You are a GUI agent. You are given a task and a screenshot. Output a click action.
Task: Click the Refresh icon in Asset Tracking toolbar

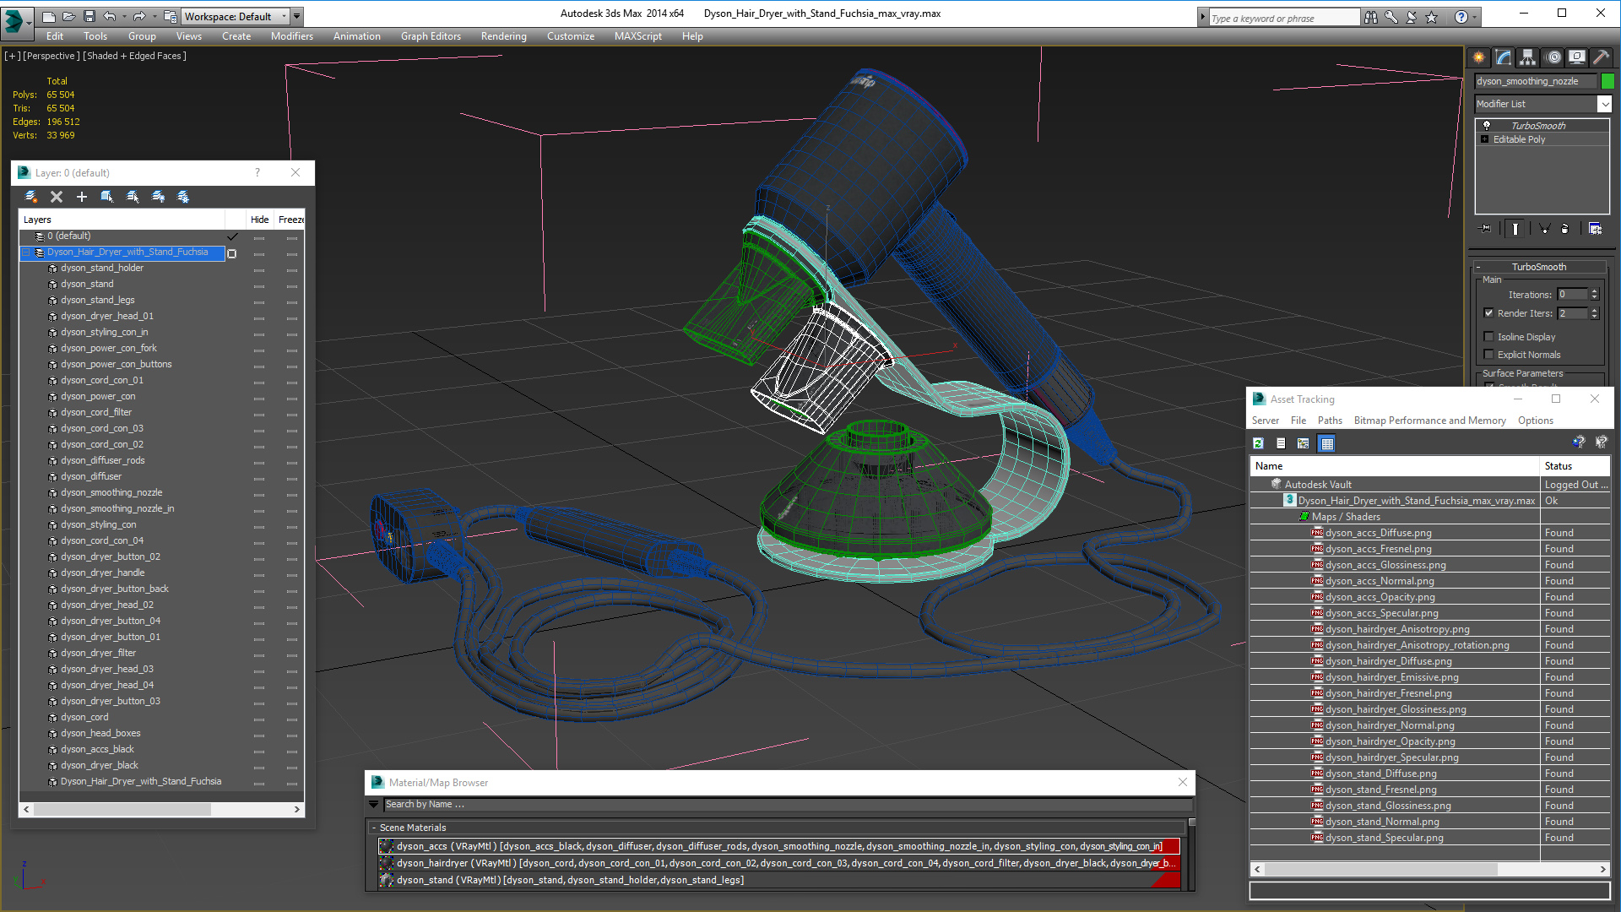(1258, 443)
